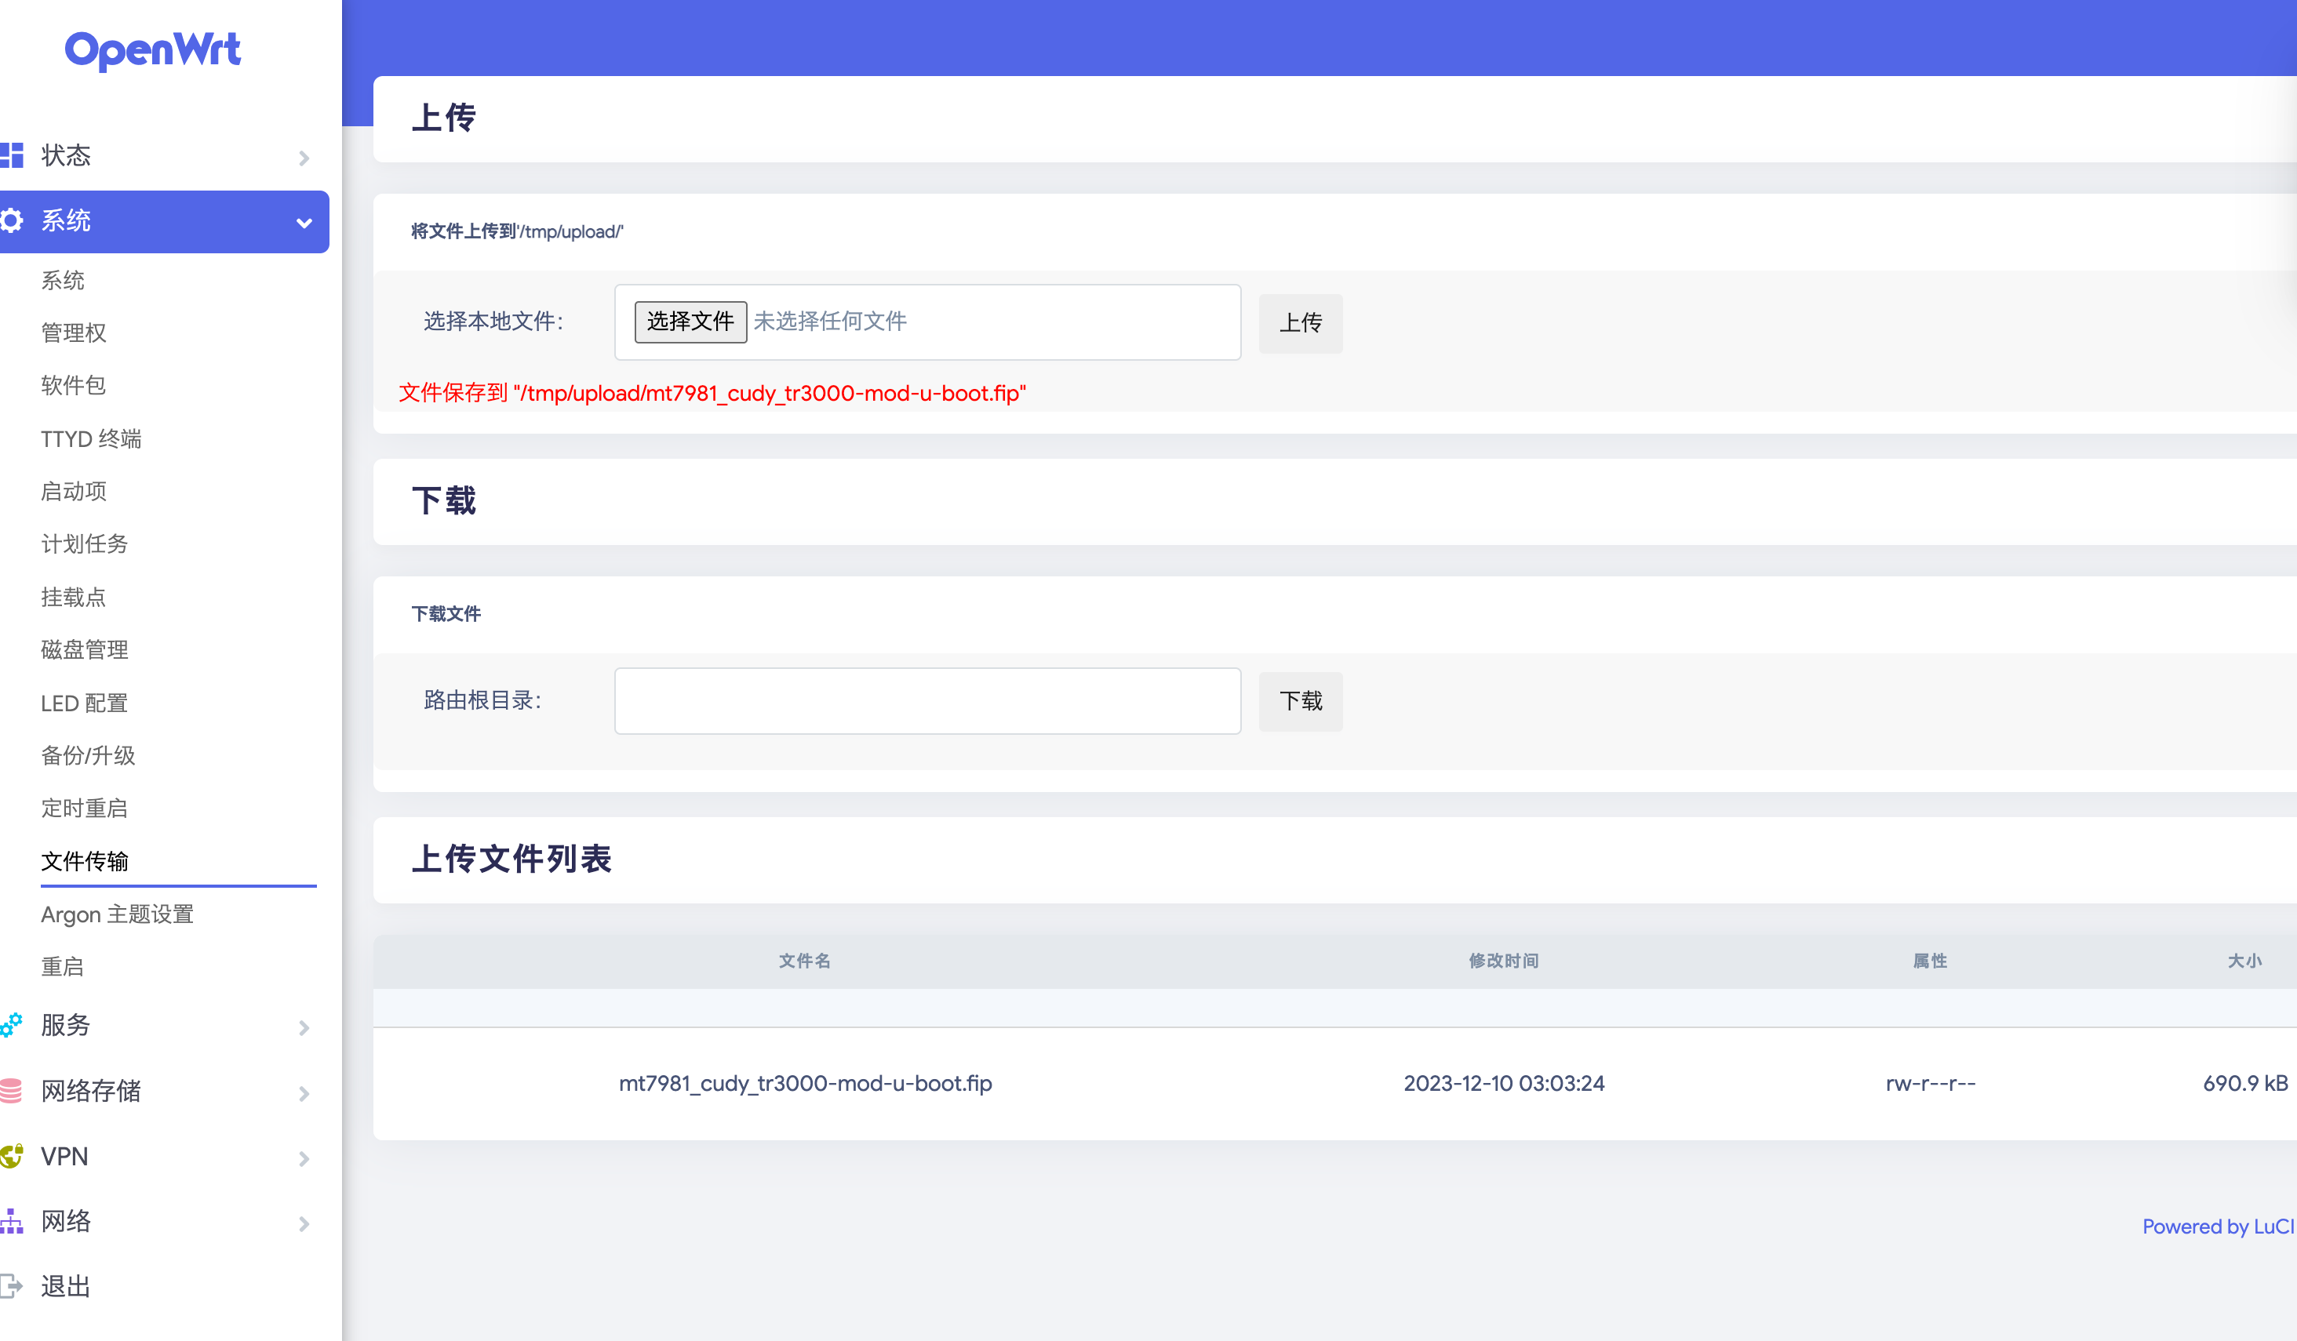
Task: Click the 路由根目录 path input field
Action: click(x=927, y=700)
